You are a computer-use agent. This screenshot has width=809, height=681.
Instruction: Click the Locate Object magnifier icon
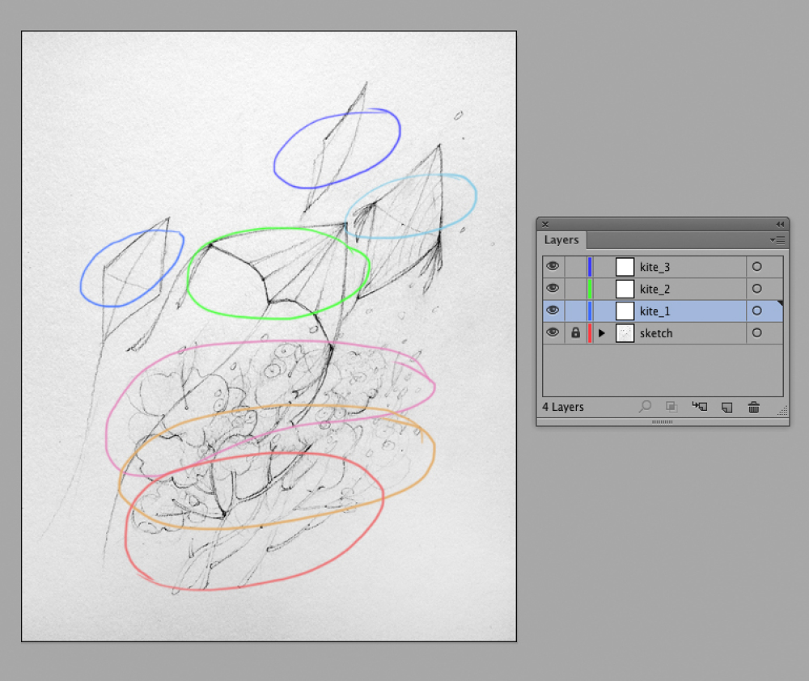[645, 407]
